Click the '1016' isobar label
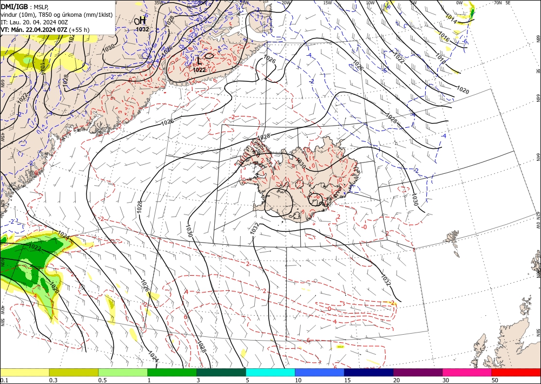The height and width of the screenshot is (384, 541). click(x=444, y=36)
